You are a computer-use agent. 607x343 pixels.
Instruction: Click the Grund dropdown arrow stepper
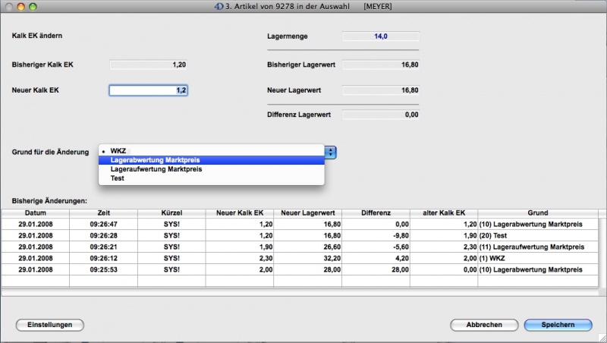click(x=331, y=152)
